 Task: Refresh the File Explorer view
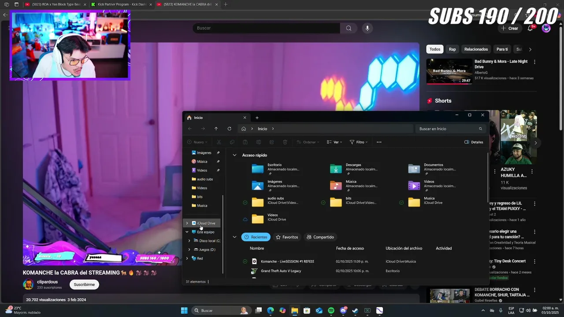(229, 129)
